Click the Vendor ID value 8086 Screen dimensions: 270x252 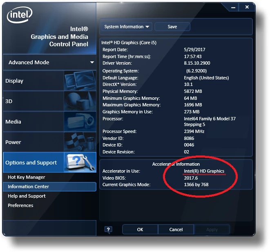click(189, 138)
